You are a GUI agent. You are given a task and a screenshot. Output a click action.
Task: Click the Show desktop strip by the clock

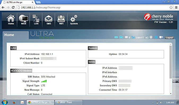178,102
